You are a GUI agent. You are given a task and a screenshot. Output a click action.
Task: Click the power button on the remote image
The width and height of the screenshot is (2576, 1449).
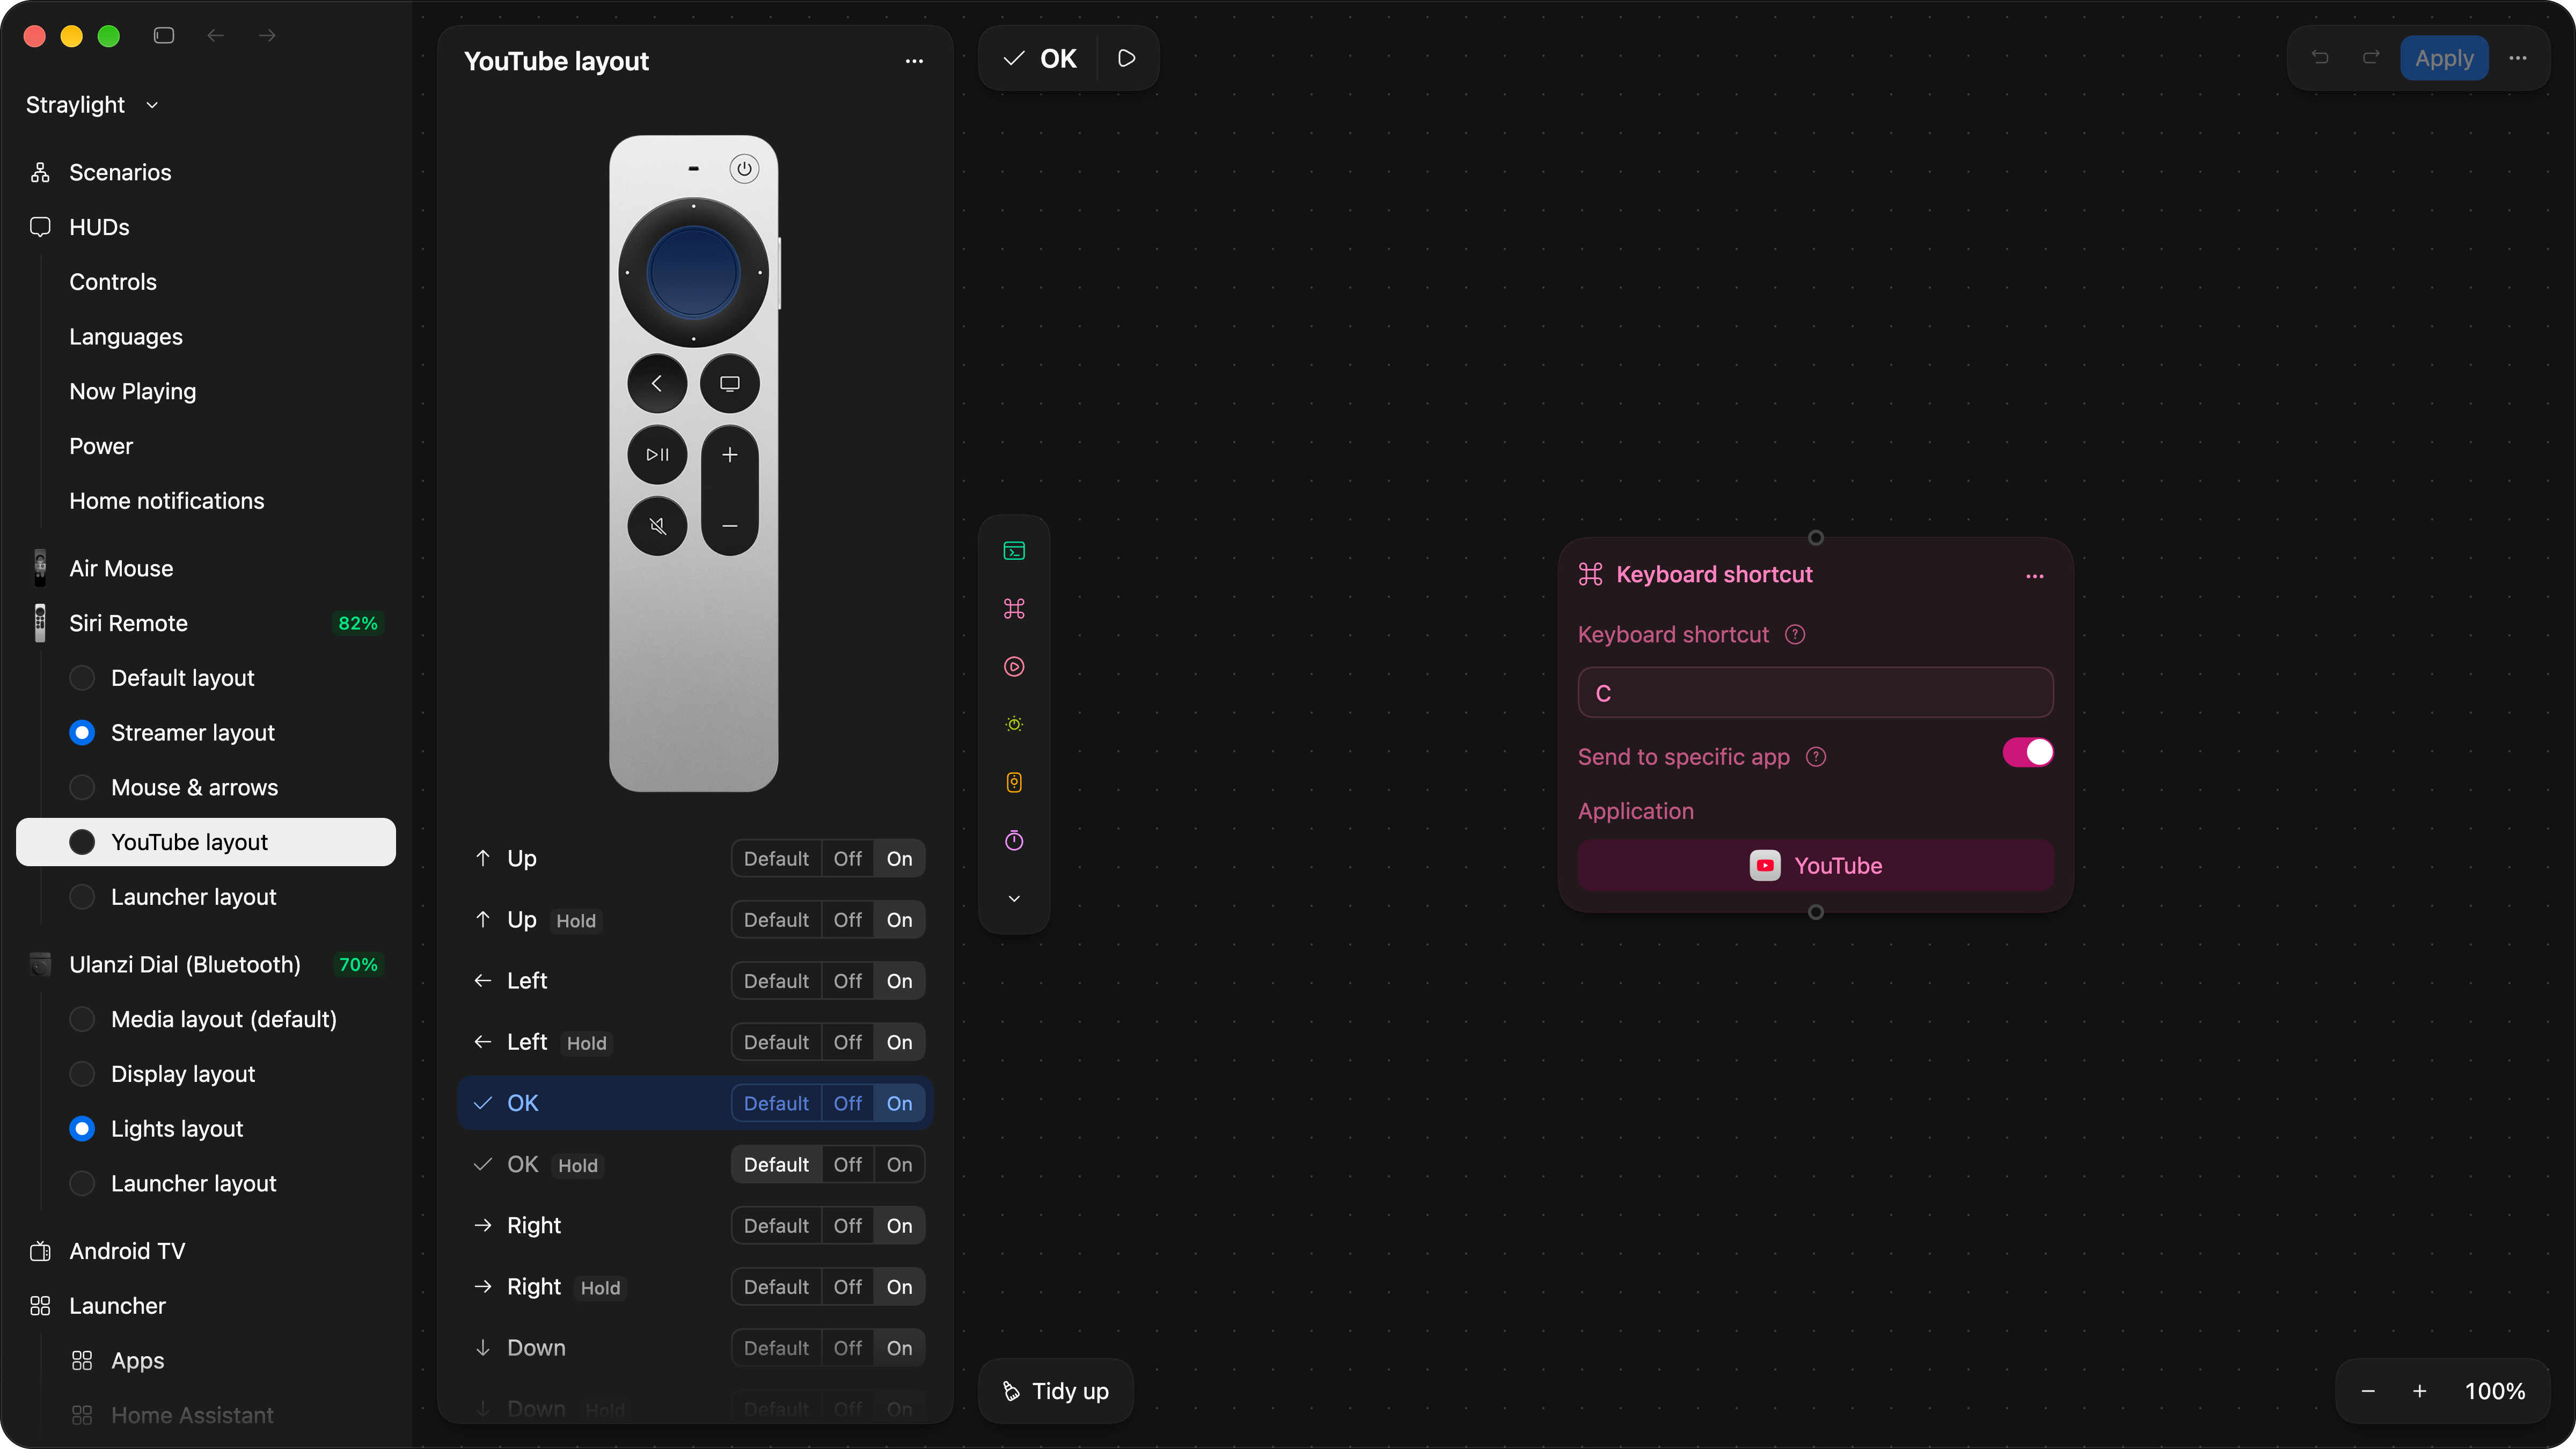pos(744,169)
